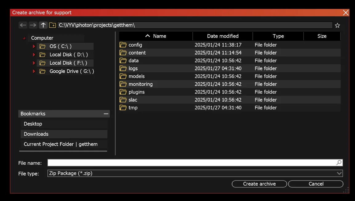Create a new folder icon
The height and width of the screenshot is (201, 355).
pyautogui.click(x=53, y=25)
